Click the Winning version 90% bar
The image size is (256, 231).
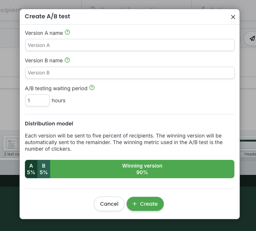(x=142, y=169)
